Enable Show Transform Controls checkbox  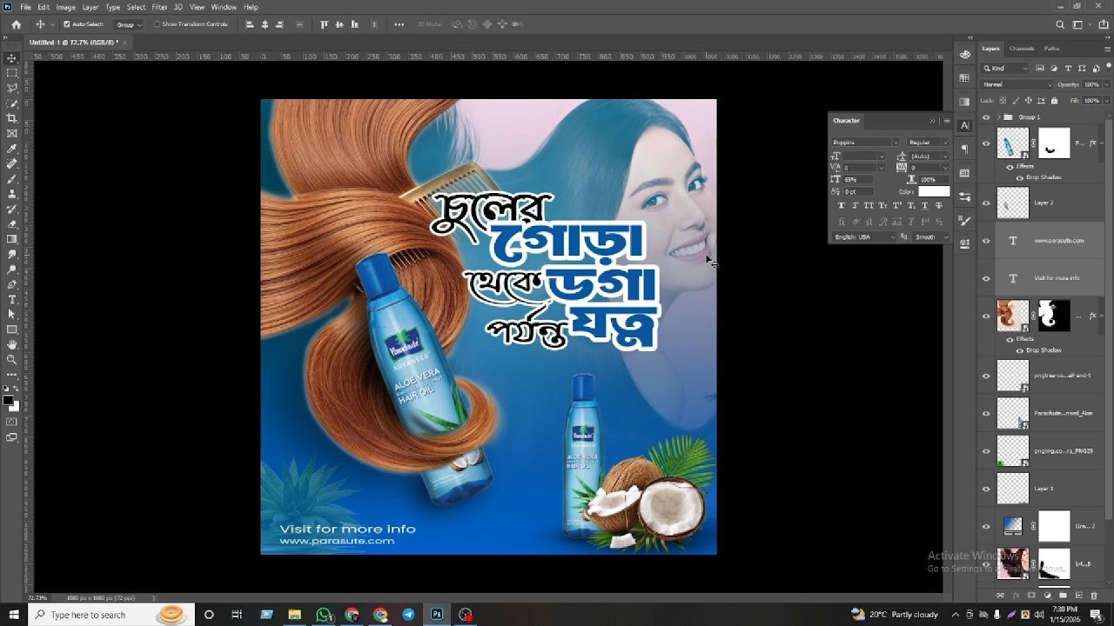point(157,24)
